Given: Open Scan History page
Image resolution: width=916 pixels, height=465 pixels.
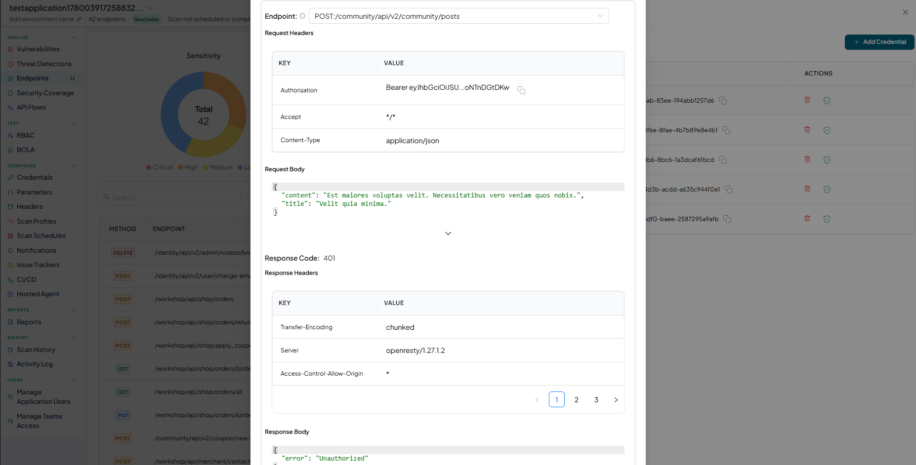Looking at the screenshot, I should tap(36, 349).
